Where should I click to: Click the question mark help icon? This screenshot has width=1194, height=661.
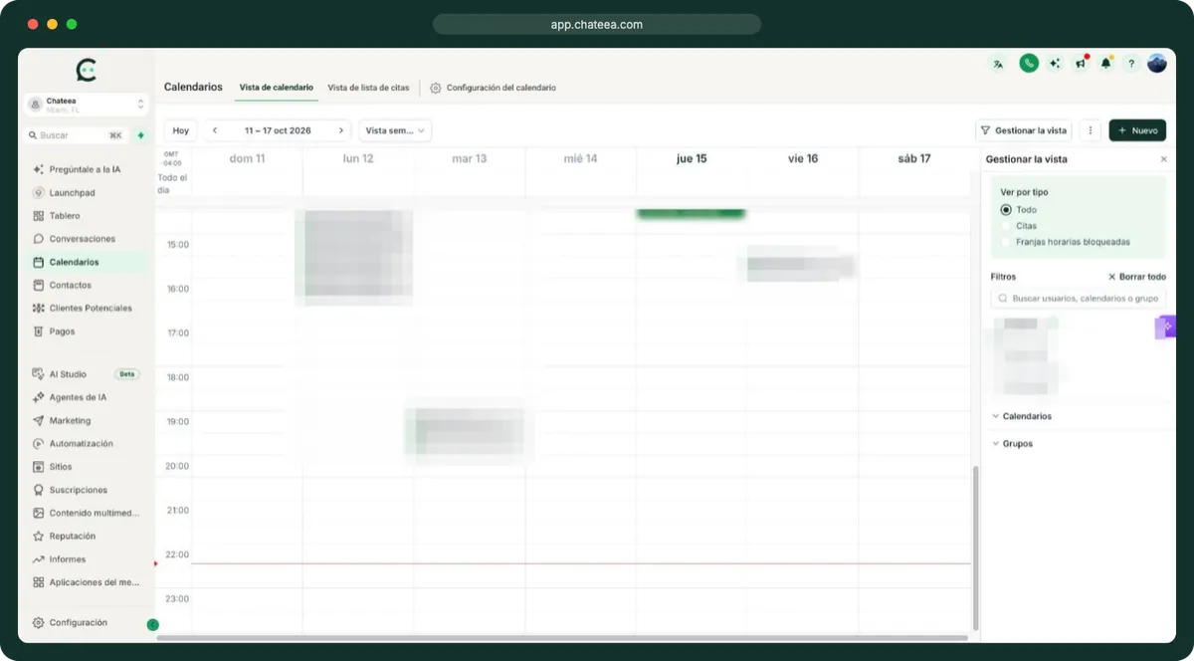tap(1131, 64)
